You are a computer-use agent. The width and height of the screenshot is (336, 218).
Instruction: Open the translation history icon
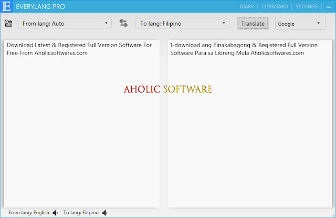pos(8,23)
